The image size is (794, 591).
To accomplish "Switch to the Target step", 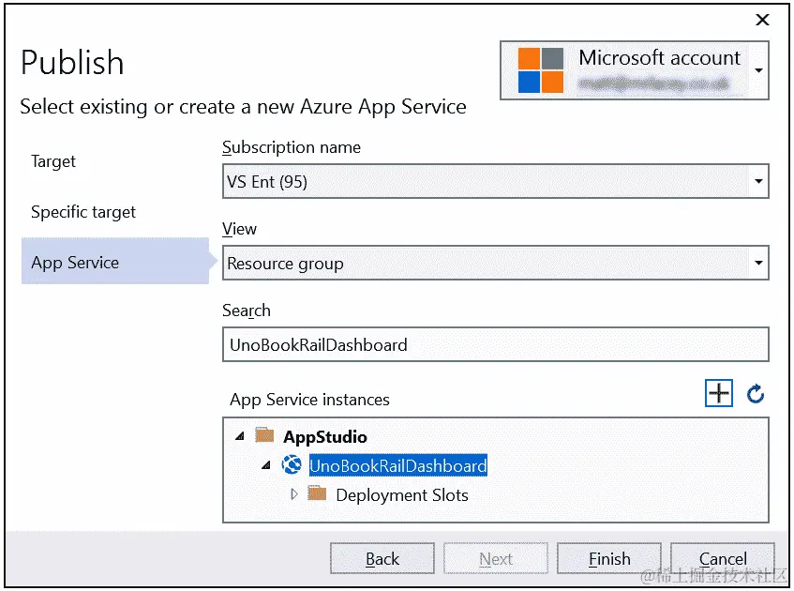I will coord(53,161).
